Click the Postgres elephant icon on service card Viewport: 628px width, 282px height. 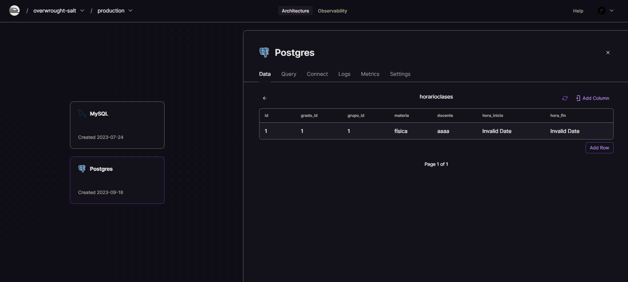point(82,169)
